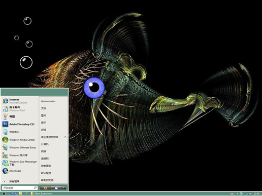Switch to Plain_Rokushou taskbar window
Screen dimensions: 262x196
click(x=42, y=193)
